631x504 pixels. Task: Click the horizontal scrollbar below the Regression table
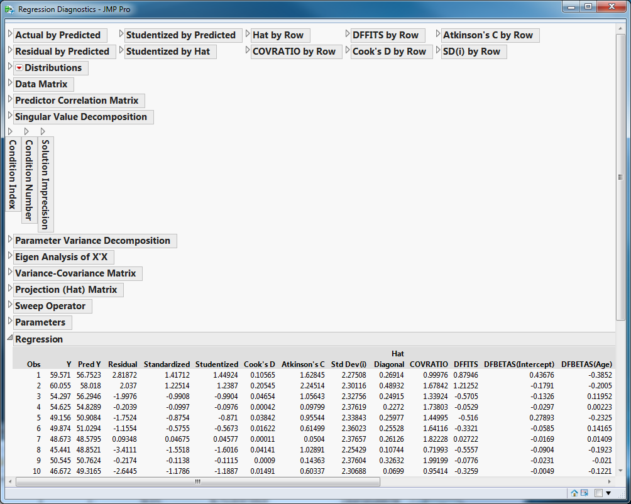pos(197,481)
